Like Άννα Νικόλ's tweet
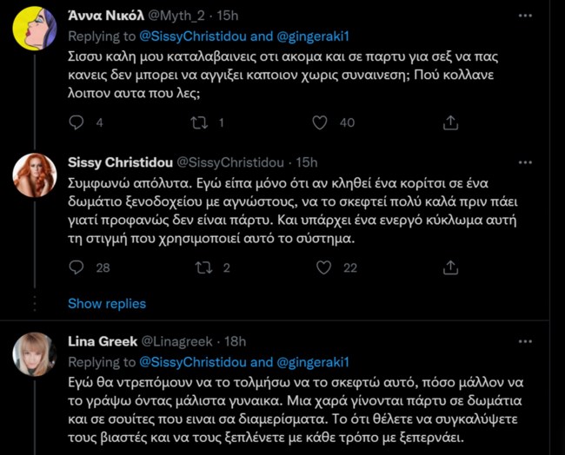The image size is (565, 455). coord(322,122)
